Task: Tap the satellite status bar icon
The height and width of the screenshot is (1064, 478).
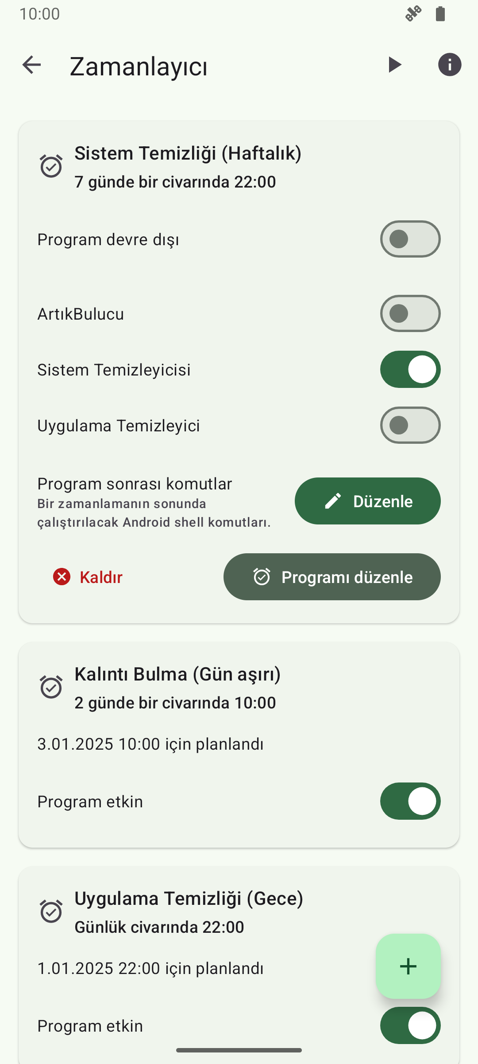Action: coord(413,14)
